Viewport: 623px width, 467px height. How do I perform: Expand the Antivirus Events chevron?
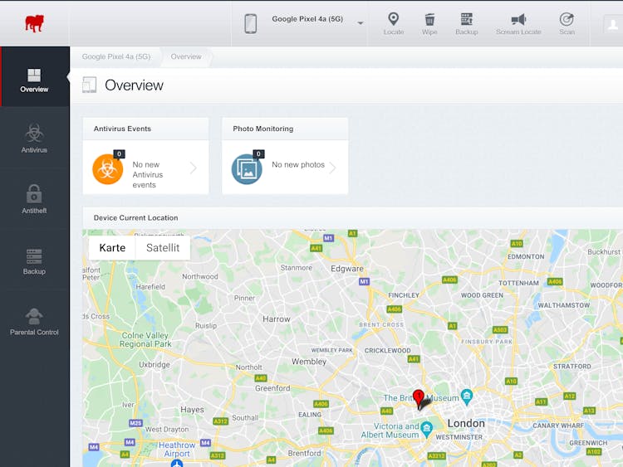click(194, 168)
